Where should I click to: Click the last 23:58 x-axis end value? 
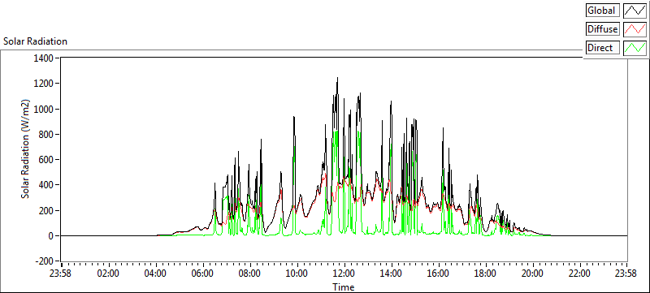point(626,274)
